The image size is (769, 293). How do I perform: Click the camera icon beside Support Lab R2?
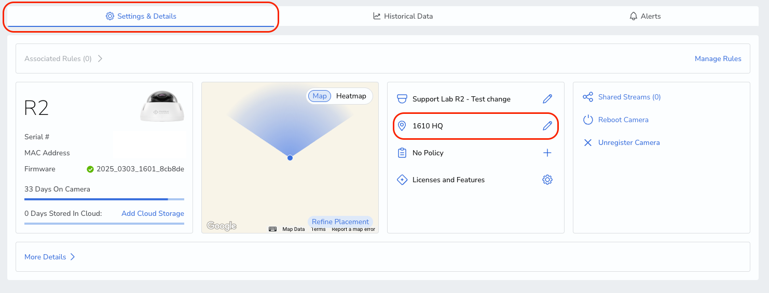tap(402, 99)
